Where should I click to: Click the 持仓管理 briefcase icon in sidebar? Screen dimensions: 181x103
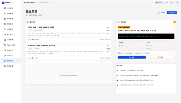coord(5,19)
